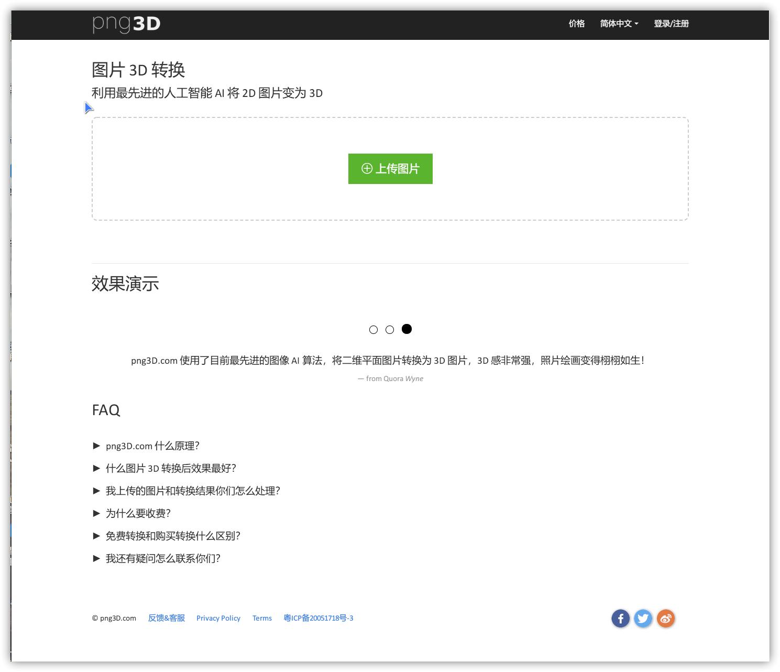Expand the FAQ '什么图片 3D 转换后效果最好?'
Screen dimensions: 780x672
(x=172, y=469)
